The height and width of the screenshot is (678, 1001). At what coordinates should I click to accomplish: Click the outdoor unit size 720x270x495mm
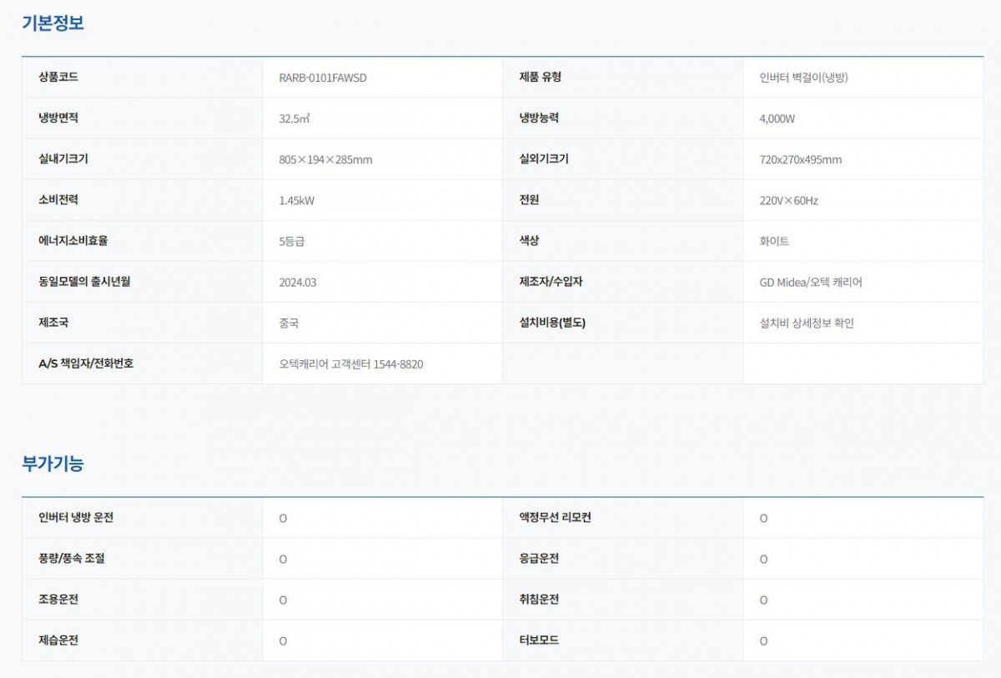pos(800,159)
